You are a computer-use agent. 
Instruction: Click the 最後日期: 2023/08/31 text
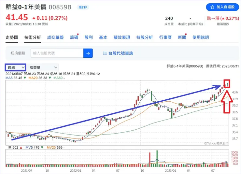222,66
